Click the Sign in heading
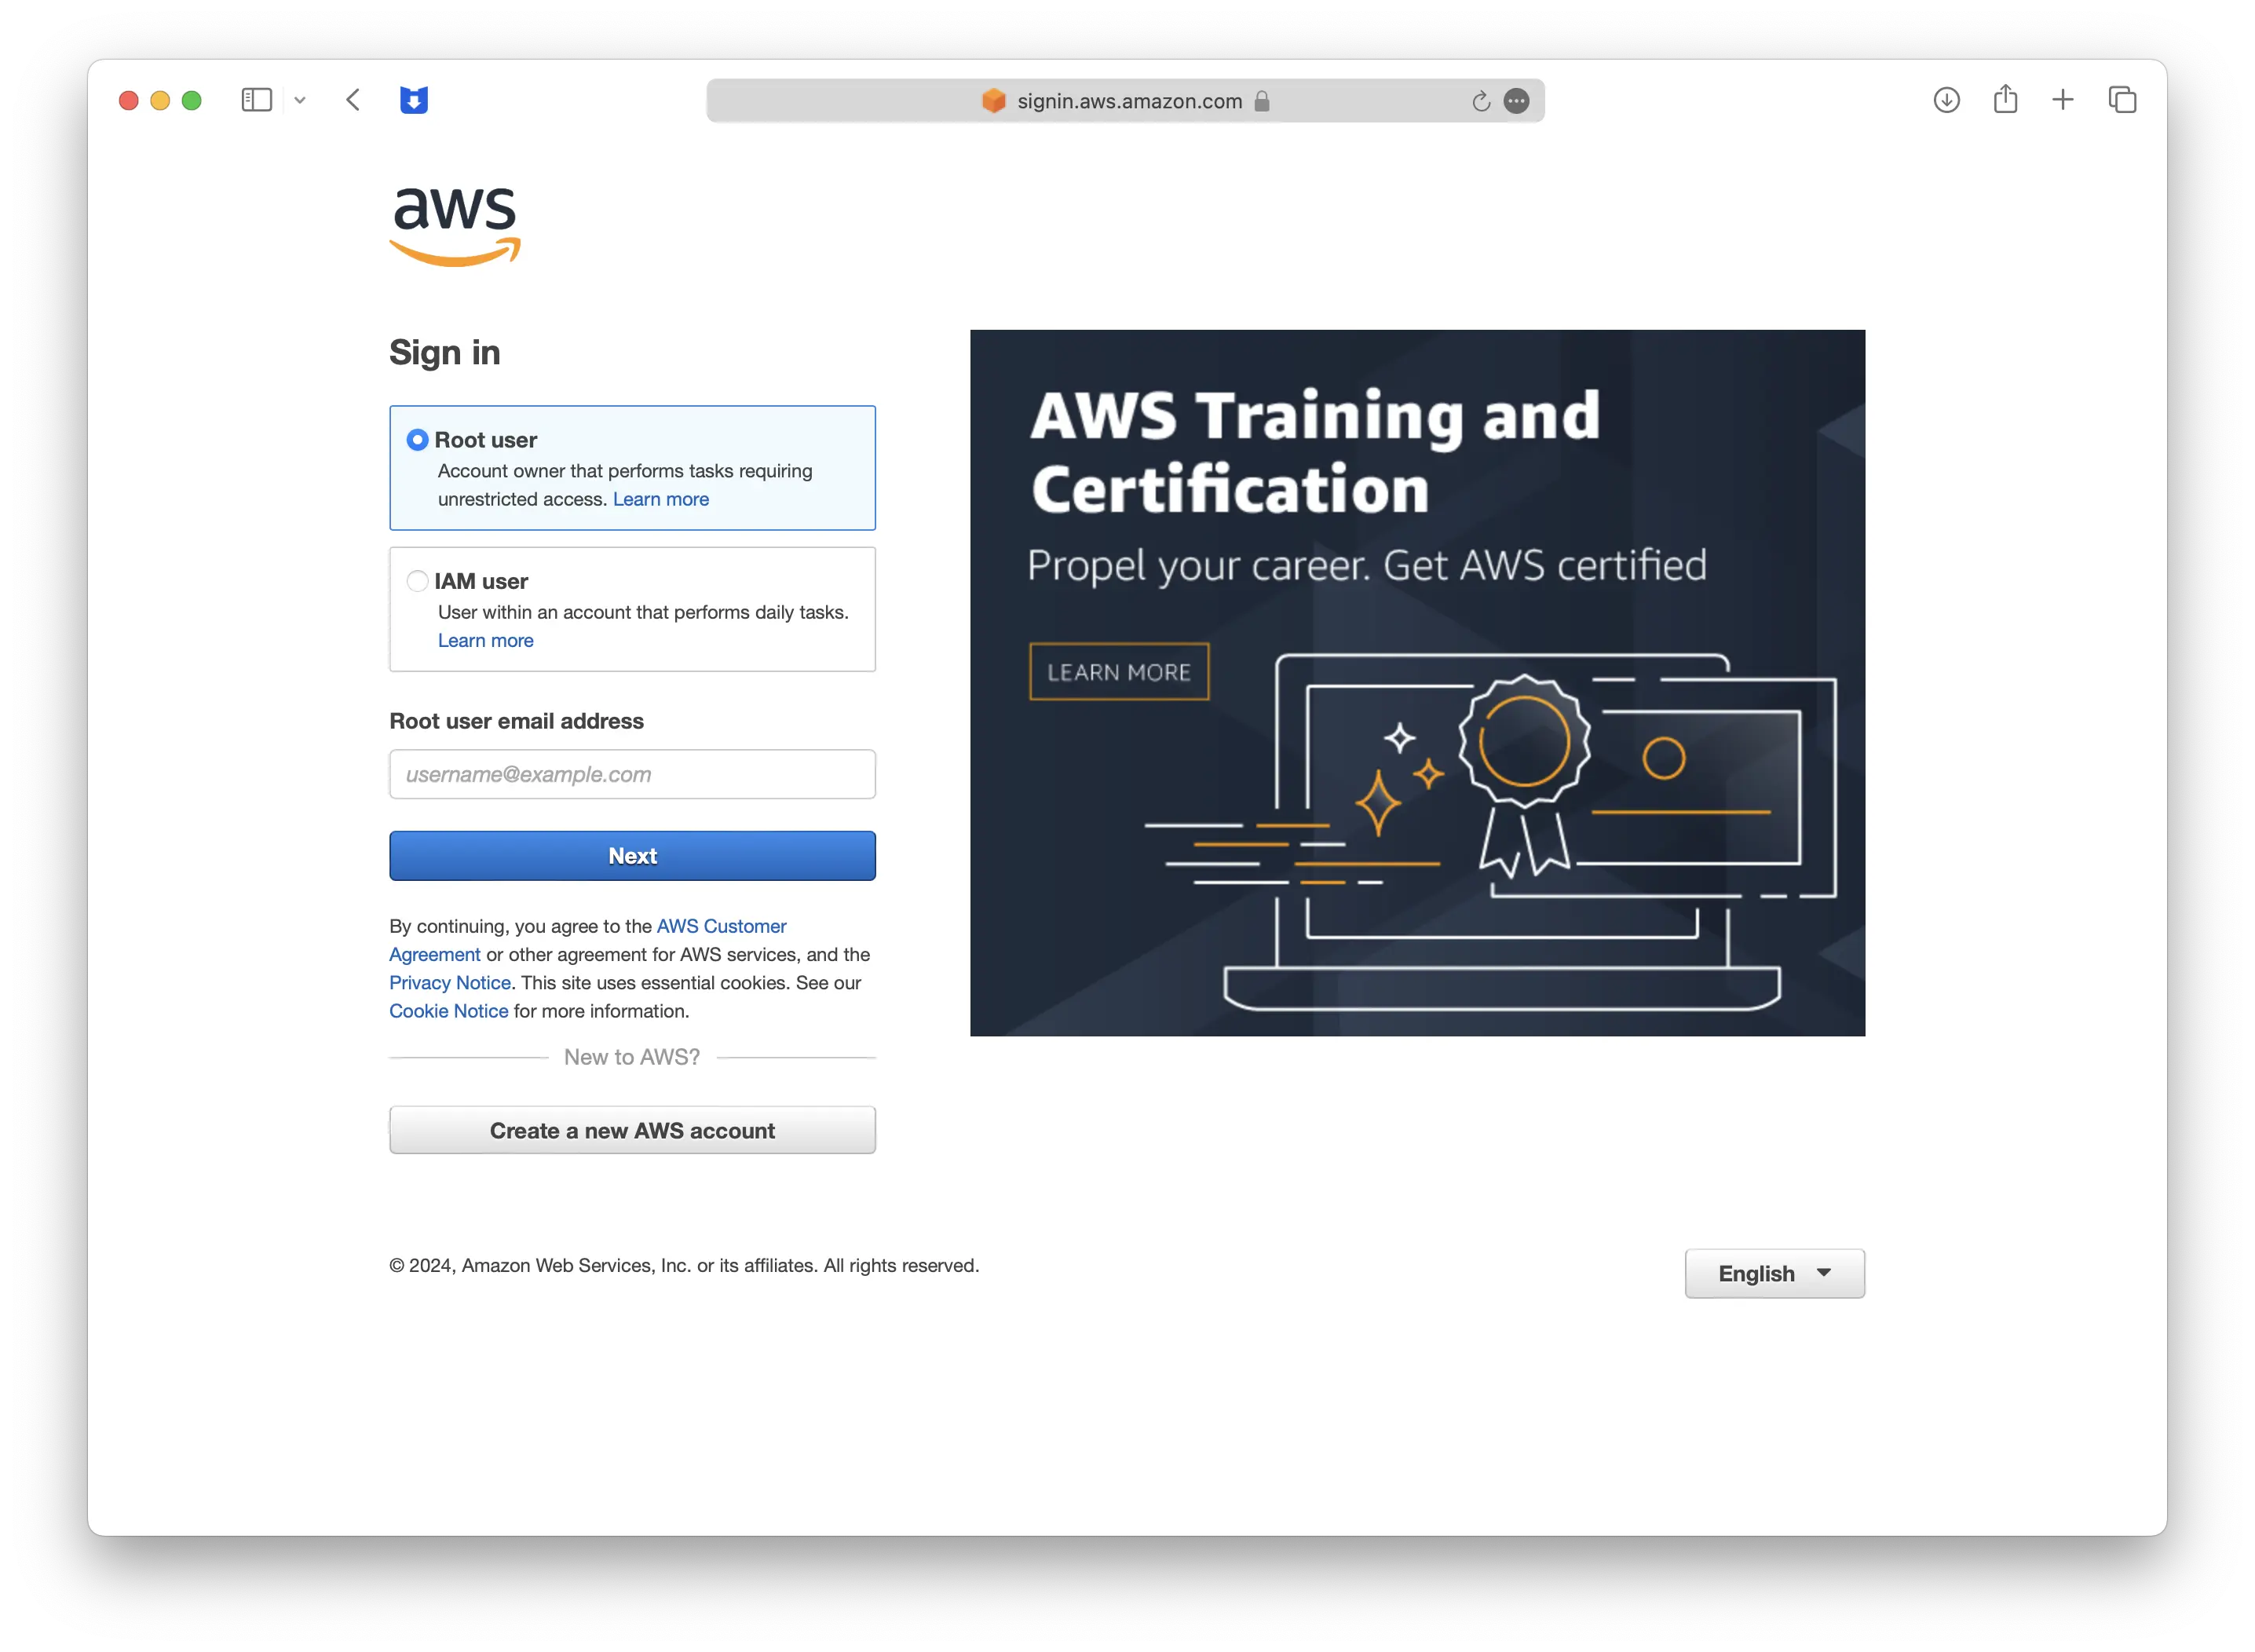2255x1652 pixels. 445,353
